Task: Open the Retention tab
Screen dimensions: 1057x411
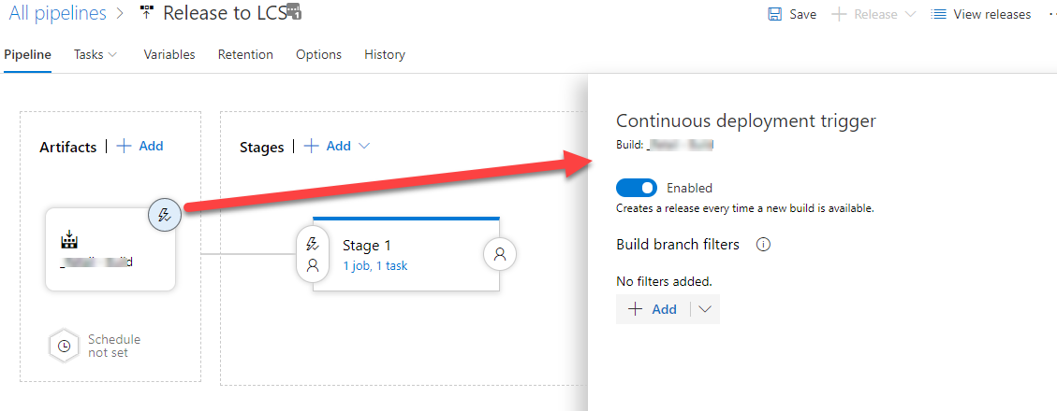Action: coord(245,54)
